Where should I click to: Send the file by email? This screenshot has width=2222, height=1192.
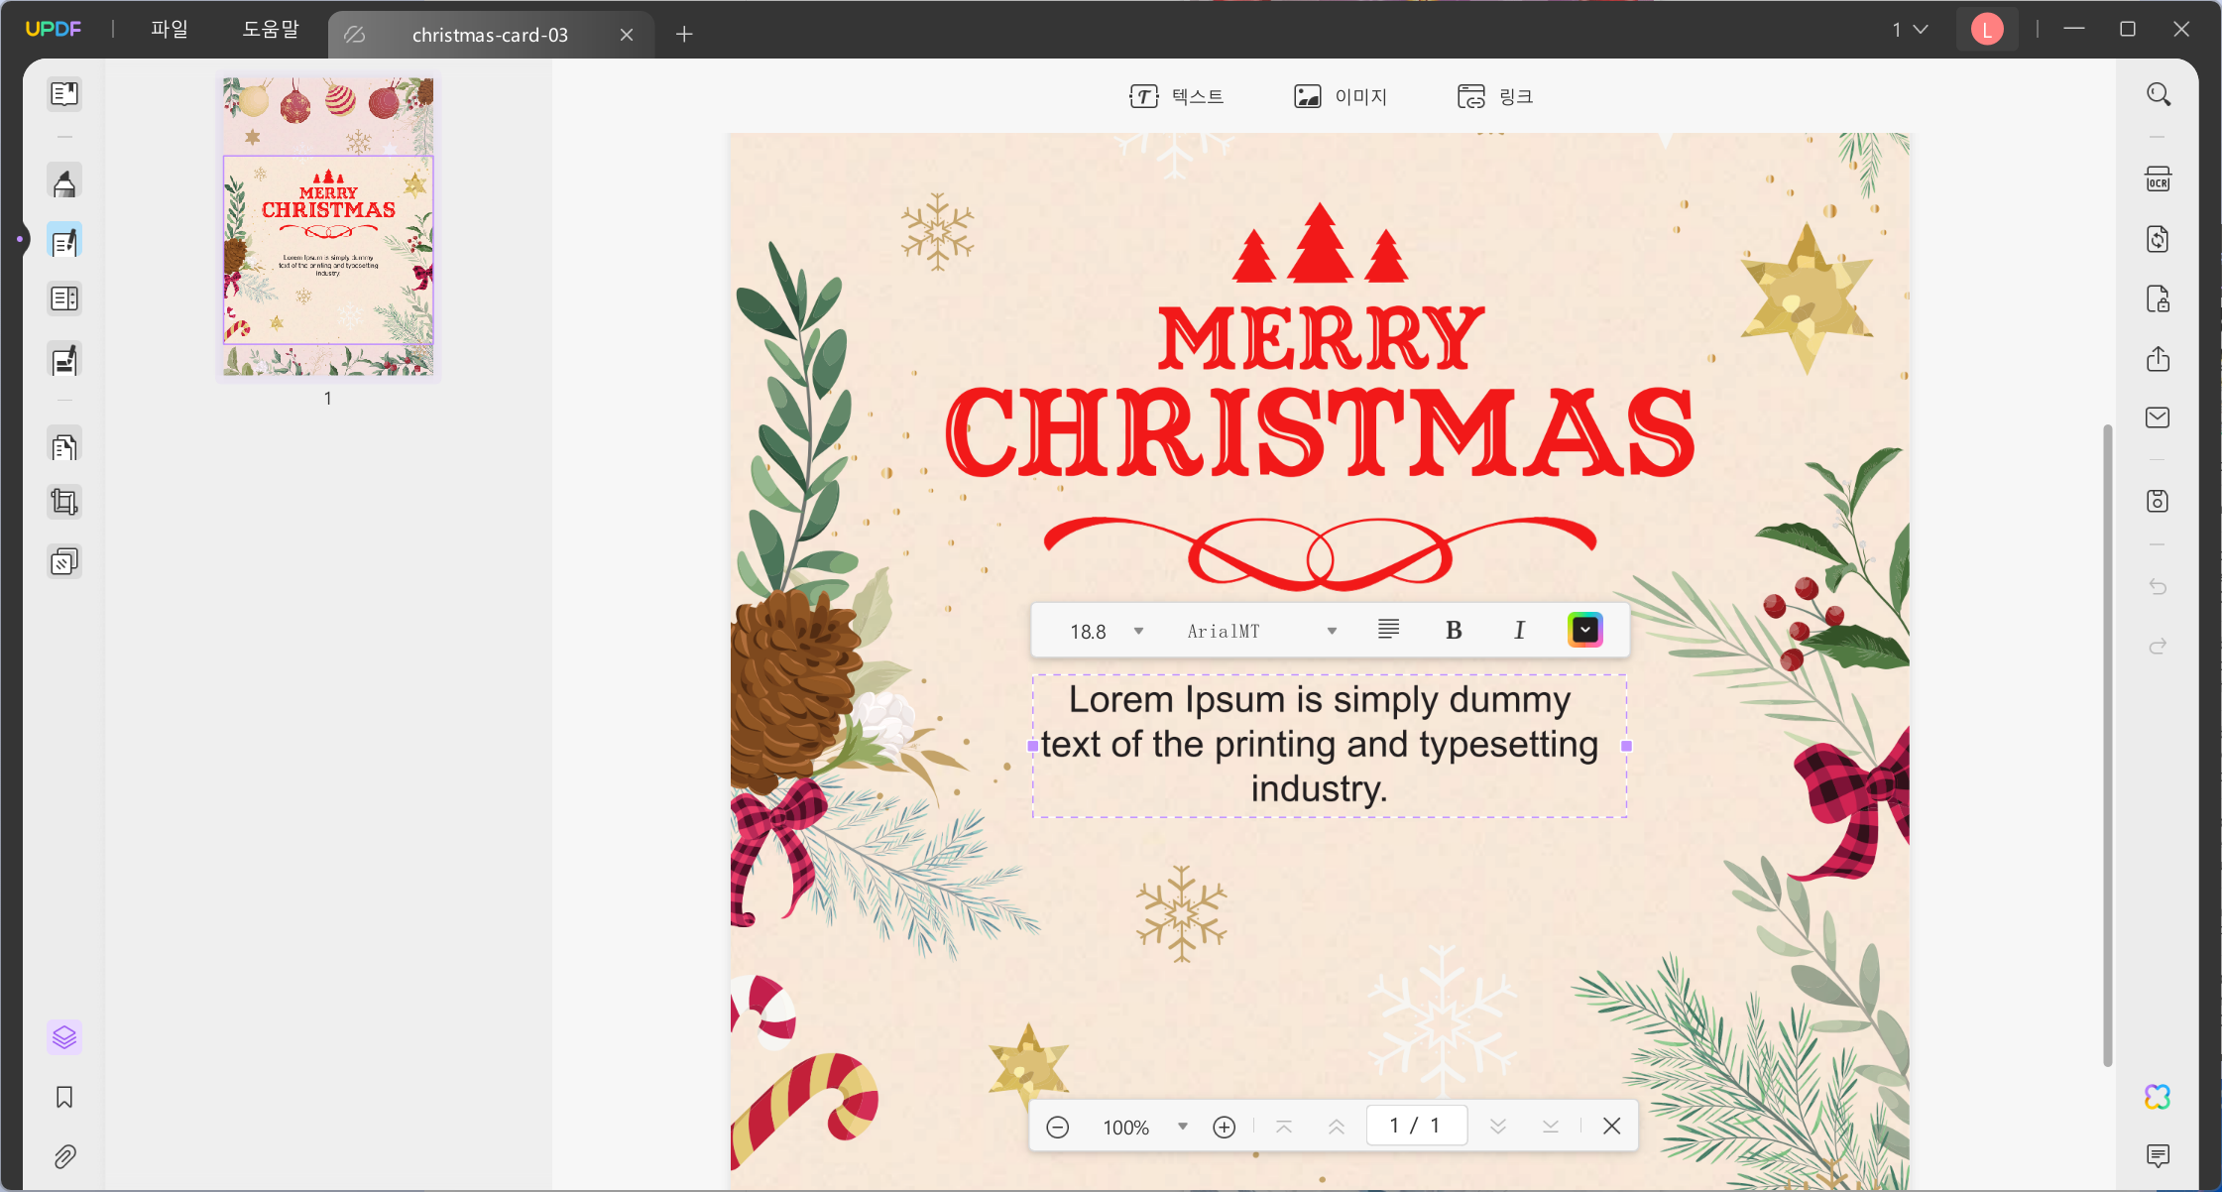click(2159, 417)
